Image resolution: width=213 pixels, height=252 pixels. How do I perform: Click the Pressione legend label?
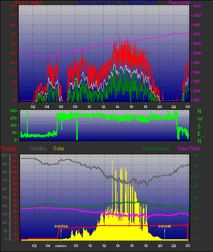179,3
